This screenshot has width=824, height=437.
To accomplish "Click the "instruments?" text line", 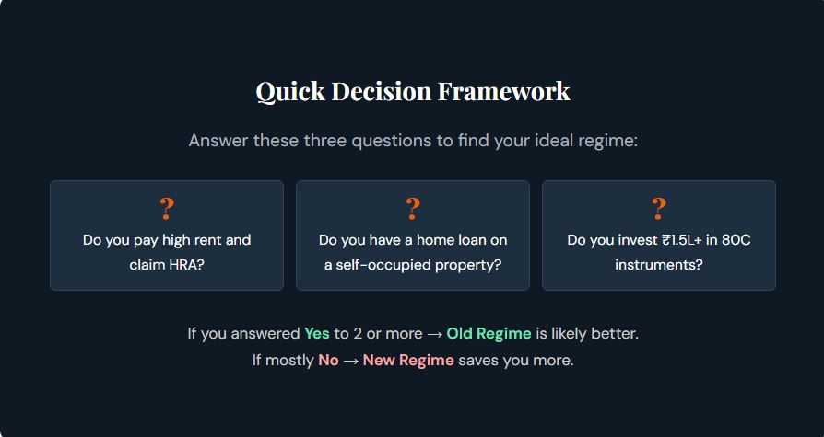I will click(x=659, y=265).
